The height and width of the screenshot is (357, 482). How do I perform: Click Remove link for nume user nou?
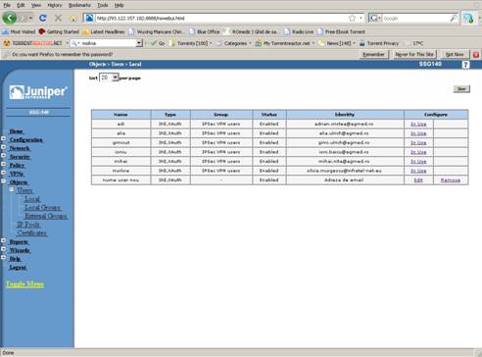[x=451, y=180]
